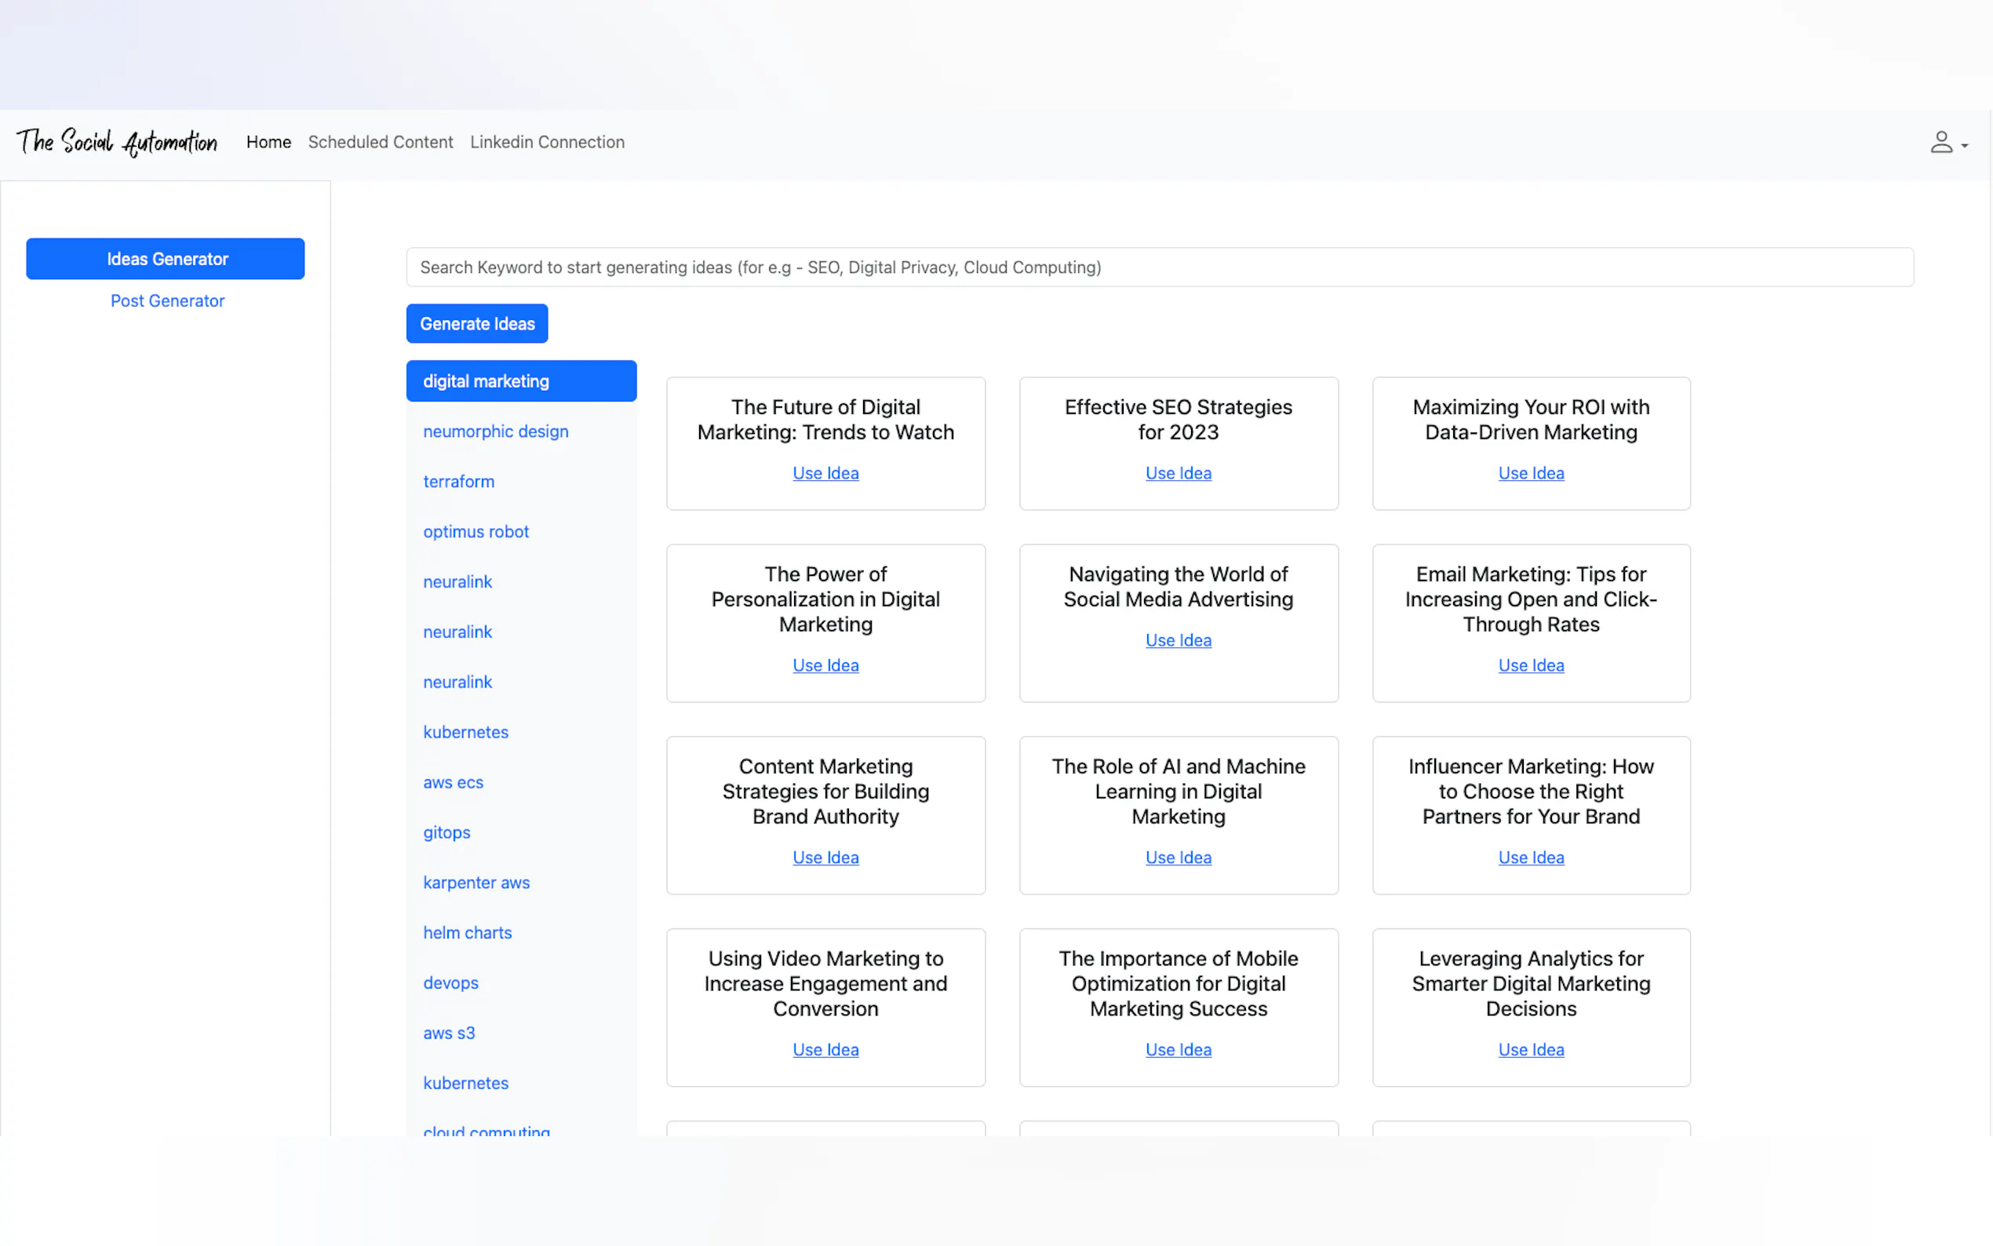1993x1246 pixels.
Task: Select the Ideas Generator sidebar tab
Action: click(x=166, y=259)
